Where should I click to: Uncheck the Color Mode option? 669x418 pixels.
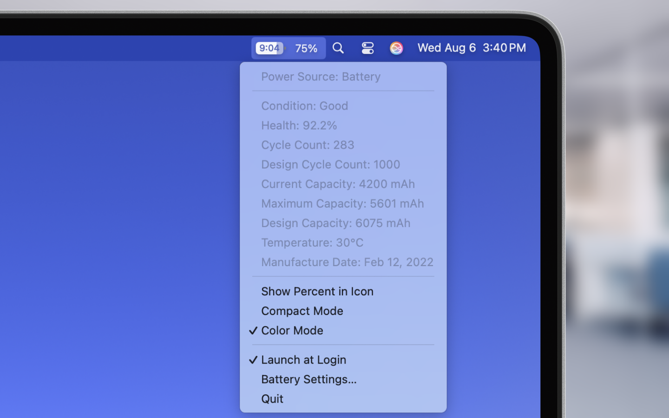coord(292,331)
